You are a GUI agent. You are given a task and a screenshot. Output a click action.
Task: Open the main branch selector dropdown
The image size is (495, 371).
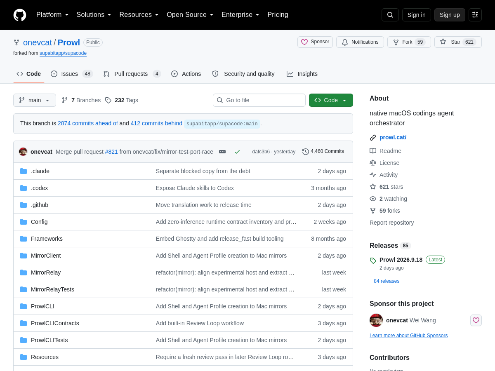(x=35, y=100)
